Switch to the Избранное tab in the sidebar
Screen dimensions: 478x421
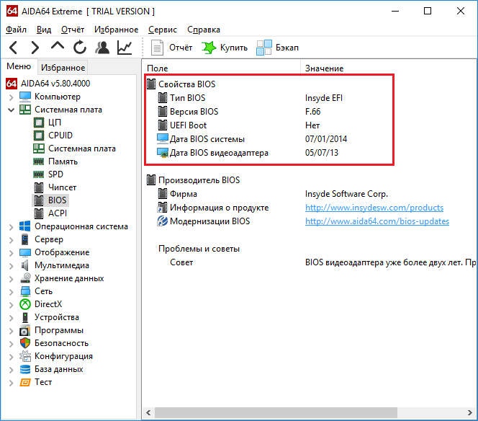click(x=63, y=68)
